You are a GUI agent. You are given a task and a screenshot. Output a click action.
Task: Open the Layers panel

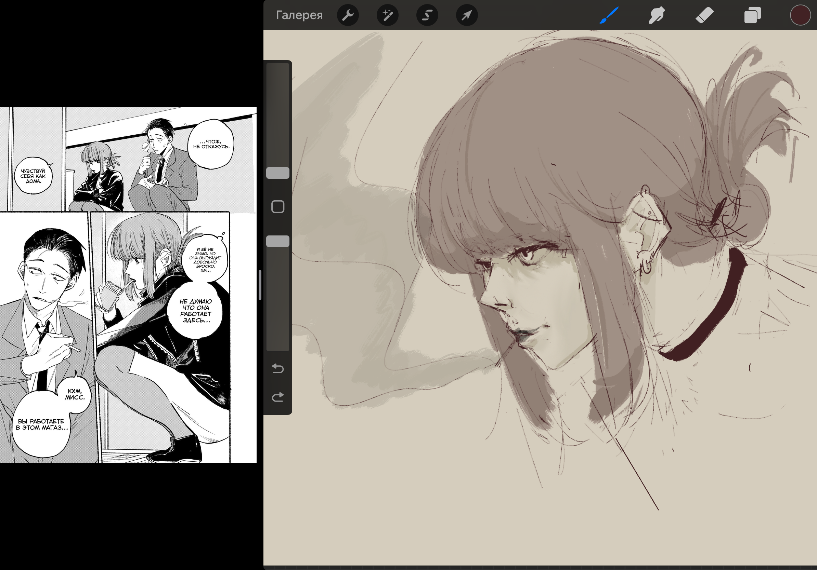[752, 15]
